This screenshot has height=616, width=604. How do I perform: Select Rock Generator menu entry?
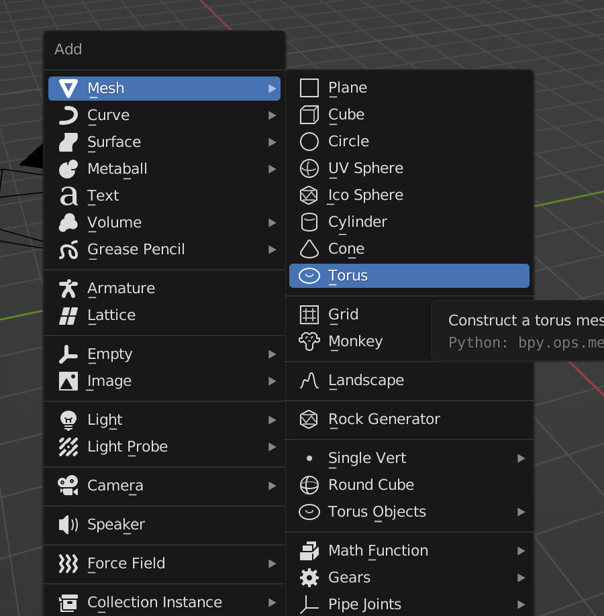click(x=409, y=419)
